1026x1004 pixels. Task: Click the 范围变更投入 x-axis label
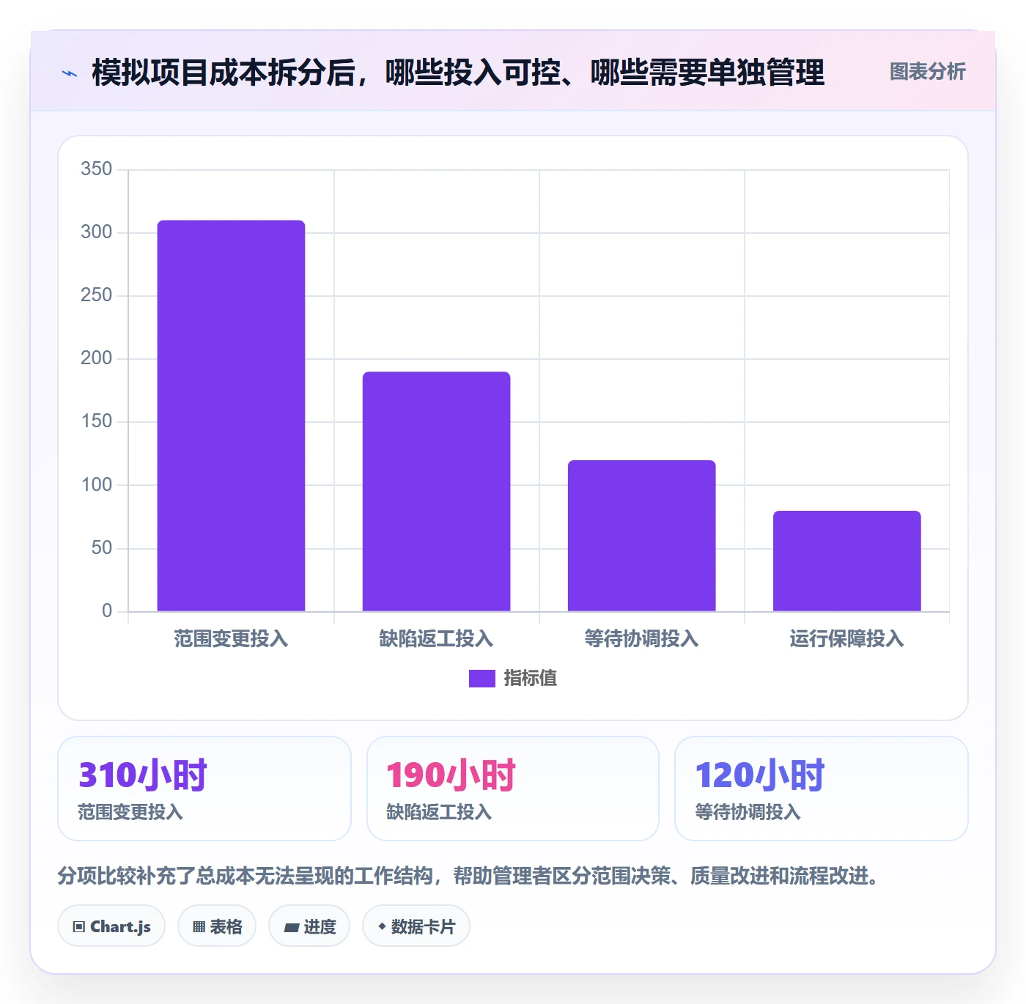click(x=231, y=639)
